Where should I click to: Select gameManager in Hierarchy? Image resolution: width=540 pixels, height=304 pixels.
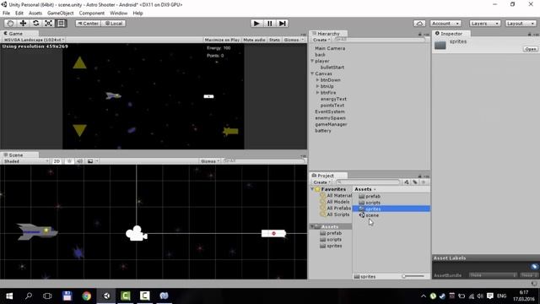click(x=331, y=124)
